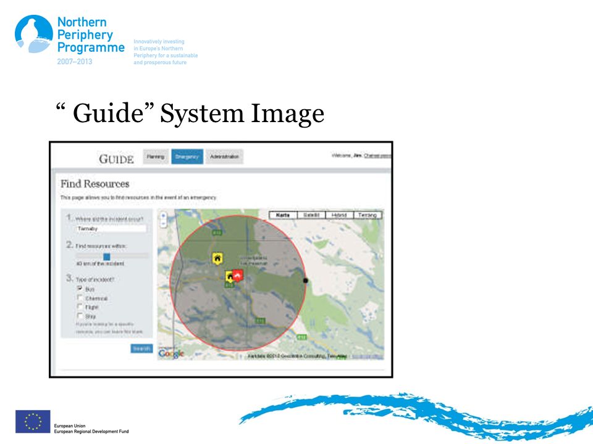This screenshot has width=593, height=444.
Task: Click the map zoom out minus button
Action: [x=163, y=224]
